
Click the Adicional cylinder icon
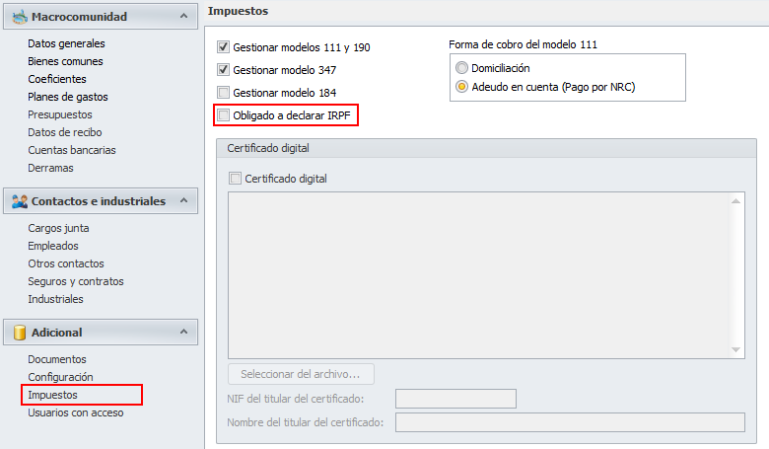[20, 333]
